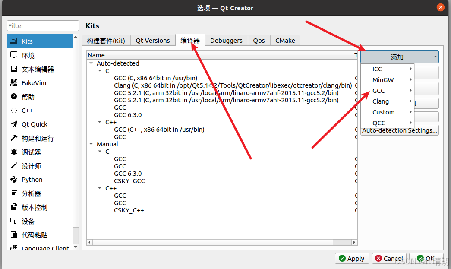
Task: Click inside the Filter input field
Action: (x=43, y=25)
